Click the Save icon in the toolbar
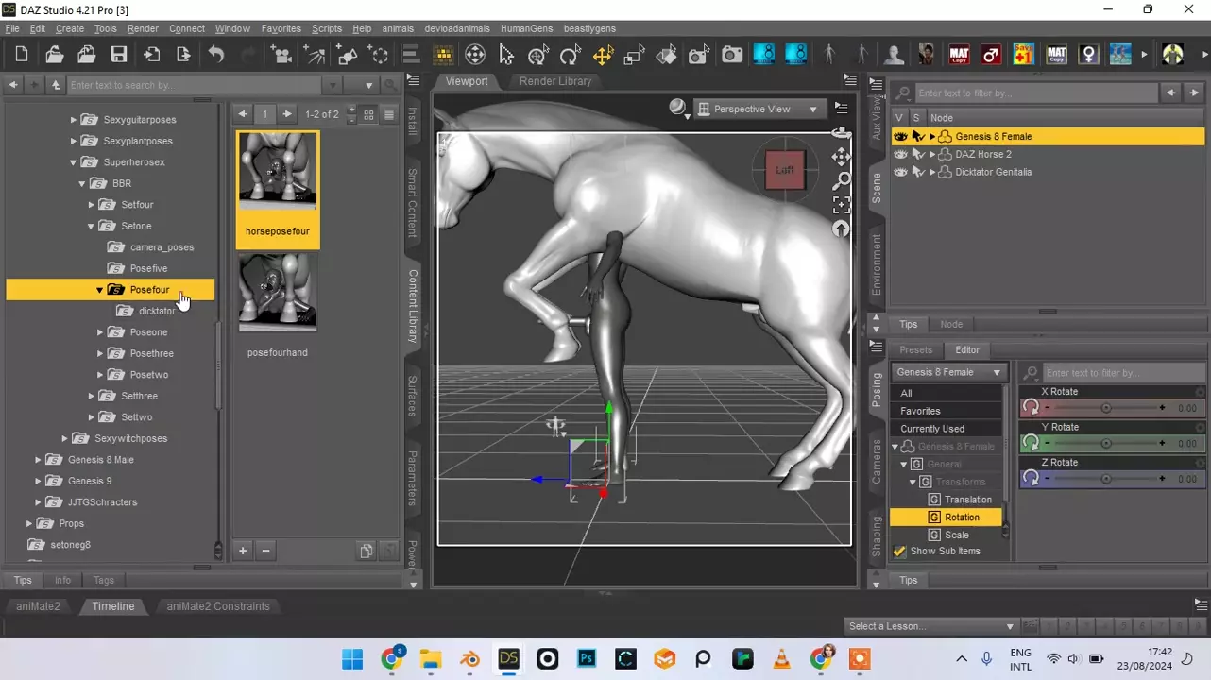This screenshot has width=1211, height=680. [x=118, y=55]
